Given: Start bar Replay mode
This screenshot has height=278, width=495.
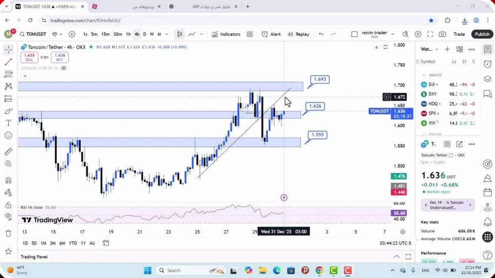Looking at the screenshot, I should click(298, 34).
